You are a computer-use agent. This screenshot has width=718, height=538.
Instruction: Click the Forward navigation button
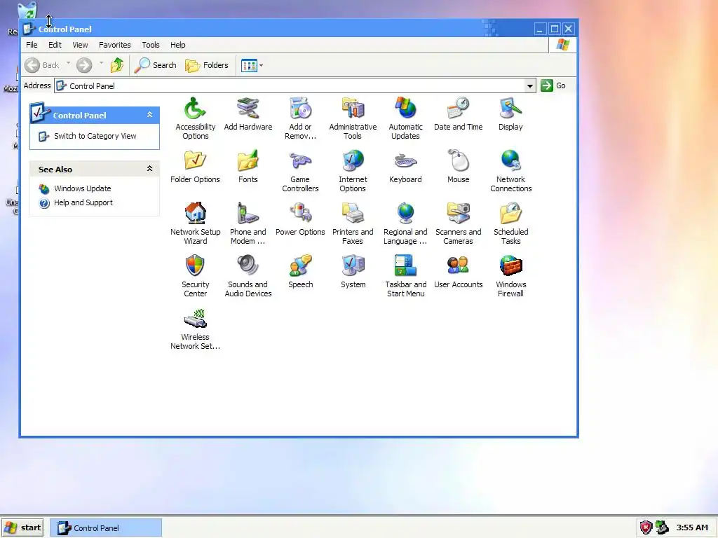(84, 65)
